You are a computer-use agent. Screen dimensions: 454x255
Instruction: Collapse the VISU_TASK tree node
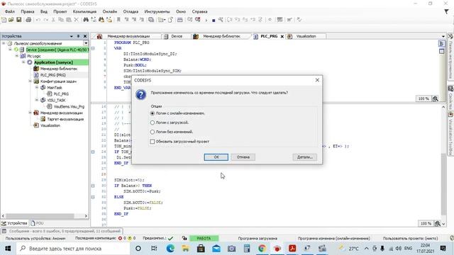tap(37, 100)
